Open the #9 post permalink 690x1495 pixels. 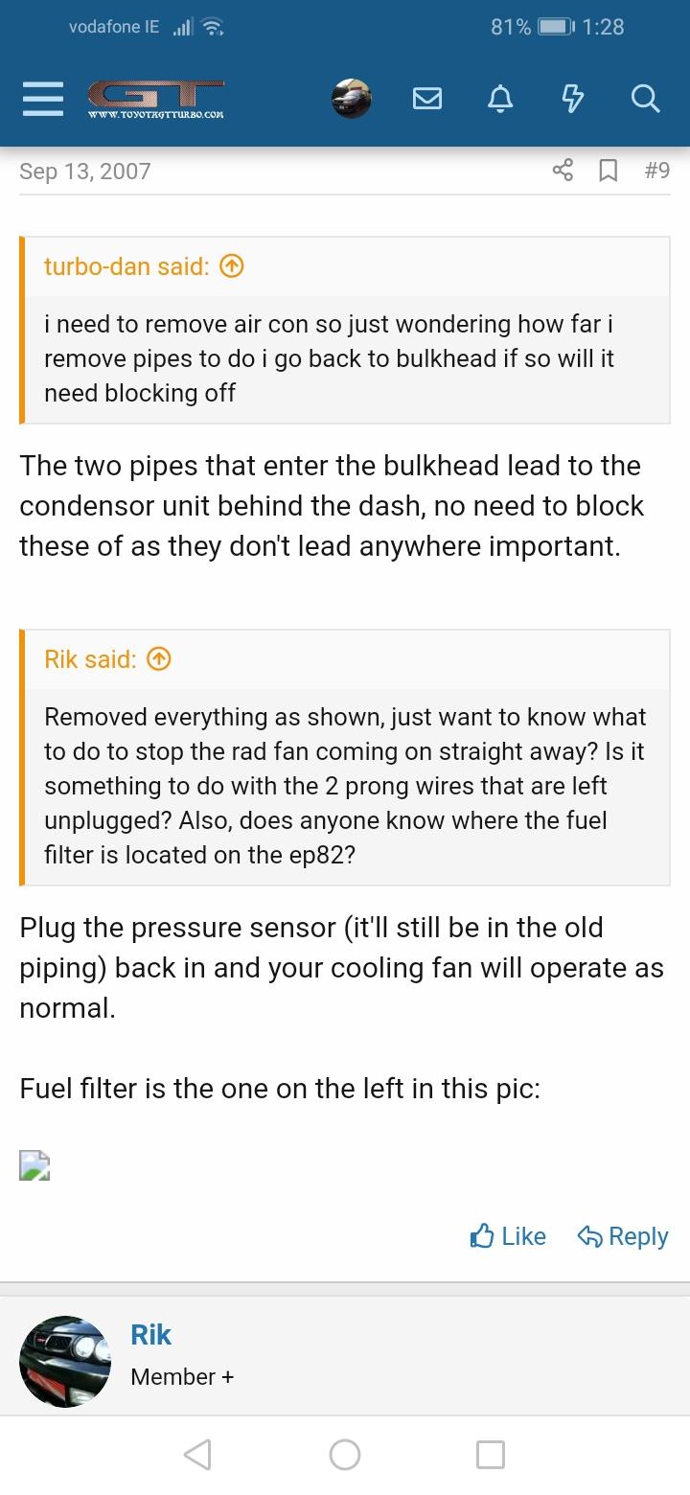click(x=656, y=171)
